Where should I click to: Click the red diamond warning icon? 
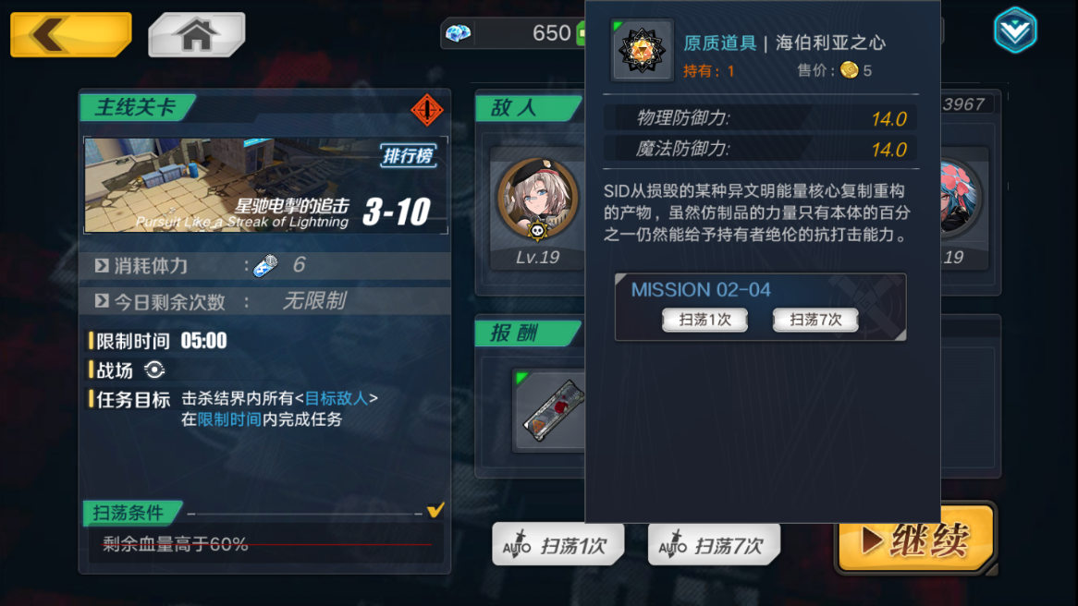click(x=427, y=110)
